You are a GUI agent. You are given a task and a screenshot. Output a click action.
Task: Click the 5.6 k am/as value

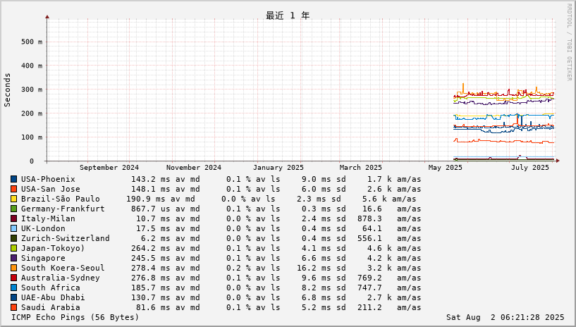point(389,199)
